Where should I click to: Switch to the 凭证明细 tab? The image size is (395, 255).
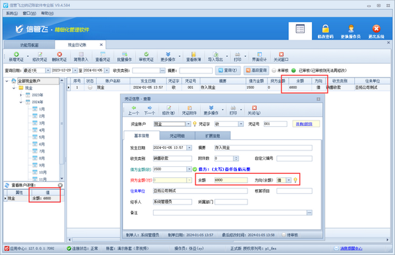point(177,136)
